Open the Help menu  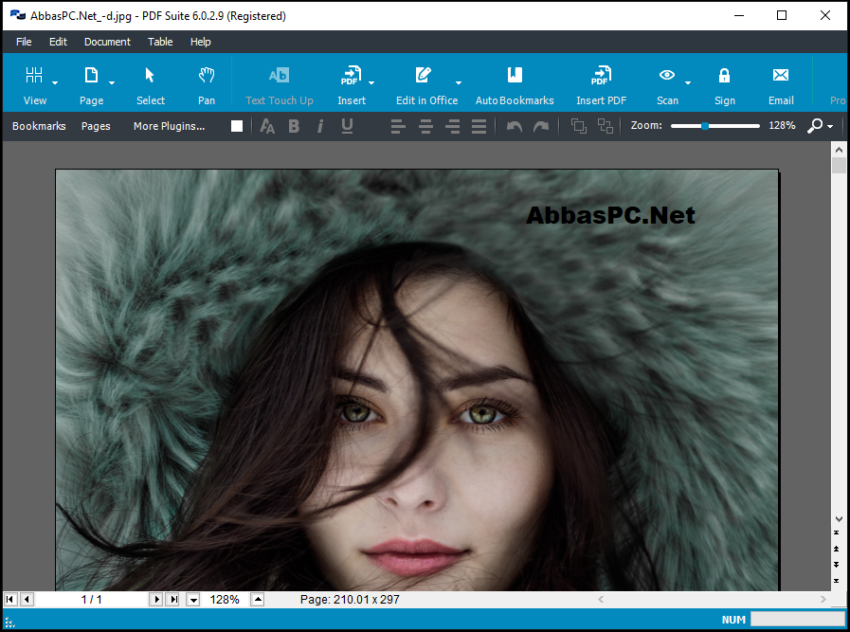[201, 42]
